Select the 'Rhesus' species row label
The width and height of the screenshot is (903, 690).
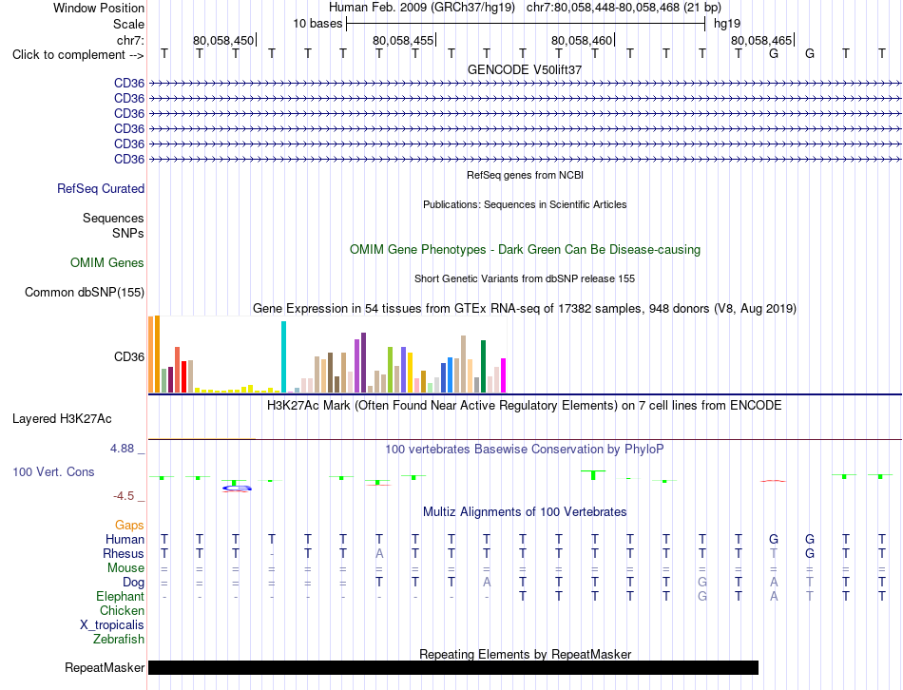124,553
